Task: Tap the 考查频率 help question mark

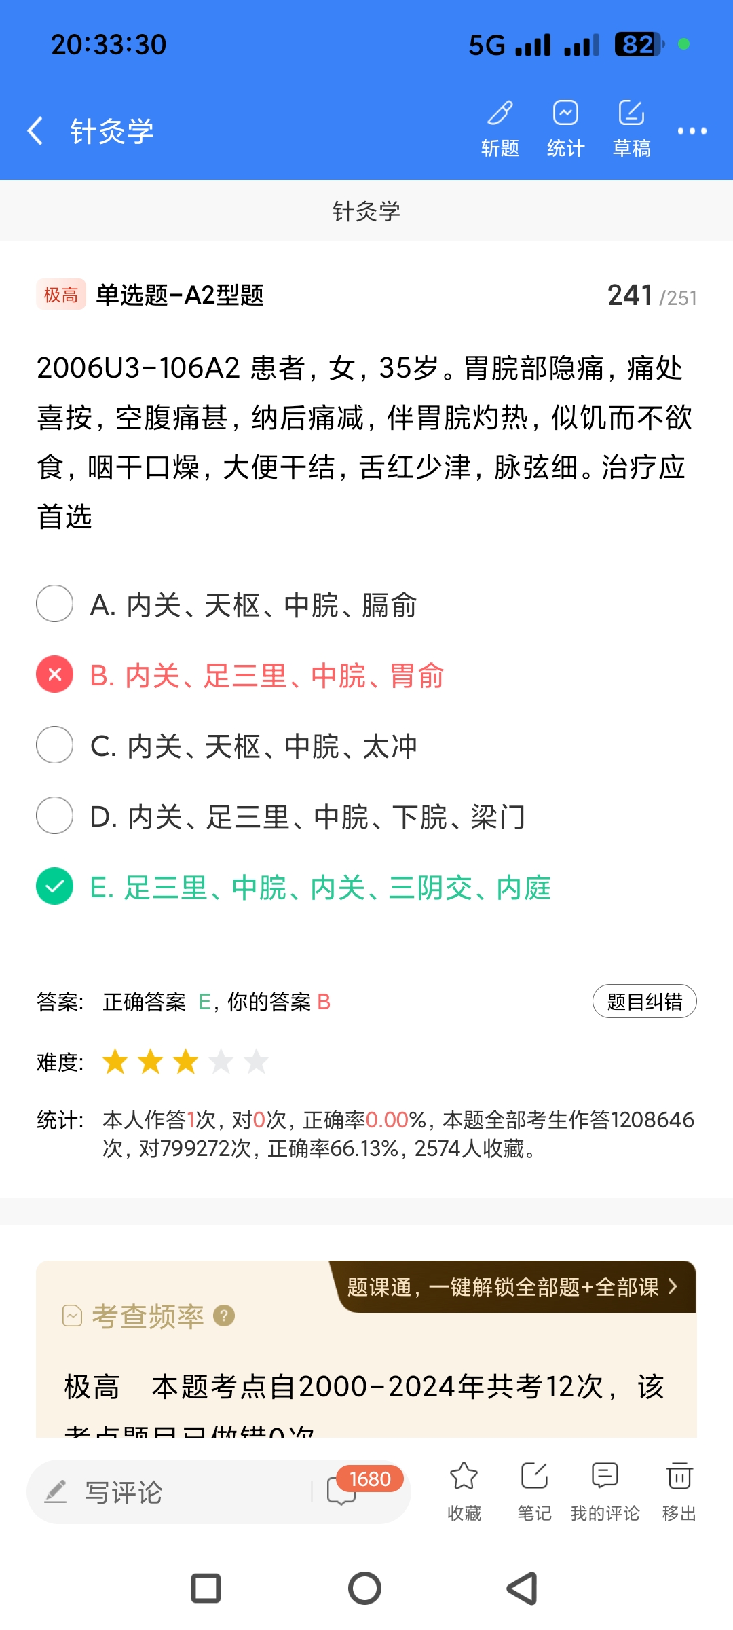Action: coord(224,1316)
